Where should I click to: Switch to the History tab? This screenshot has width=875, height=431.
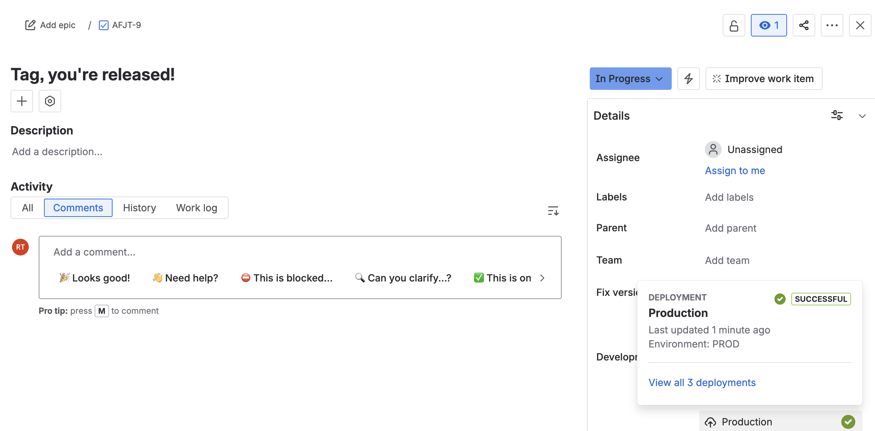[x=139, y=208]
